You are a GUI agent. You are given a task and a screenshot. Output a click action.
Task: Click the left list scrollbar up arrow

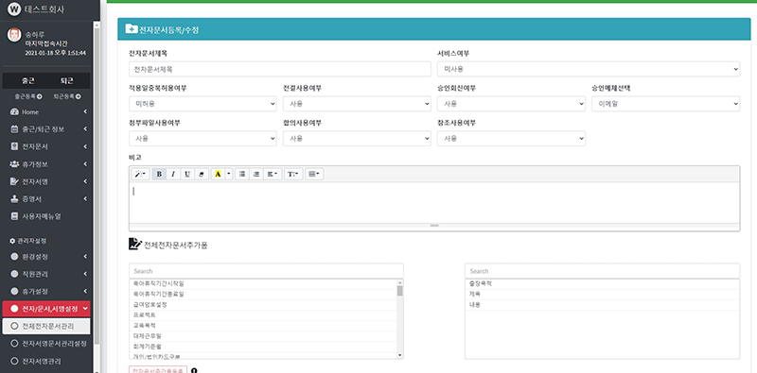399,282
